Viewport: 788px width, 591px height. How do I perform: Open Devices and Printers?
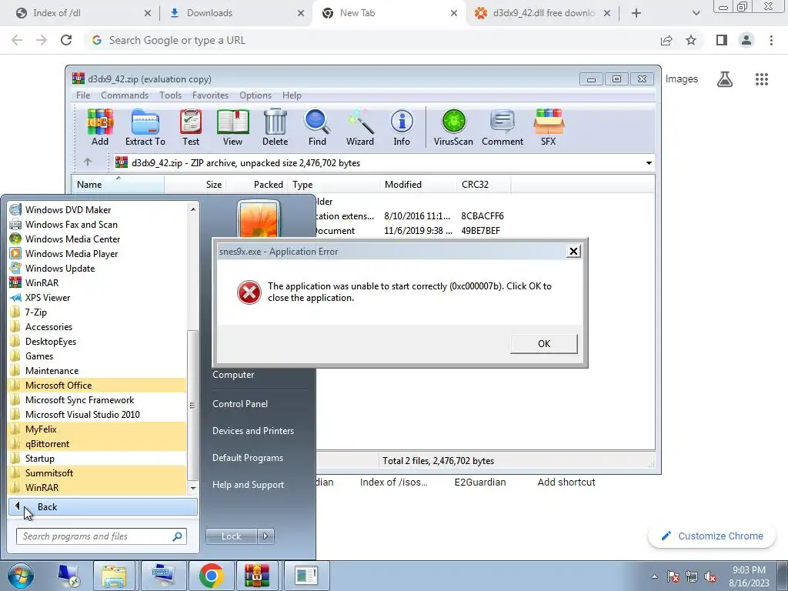coord(252,431)
